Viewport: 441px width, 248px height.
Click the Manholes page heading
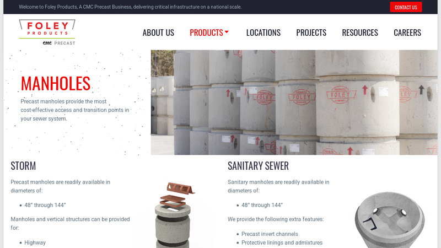point(56,84)
